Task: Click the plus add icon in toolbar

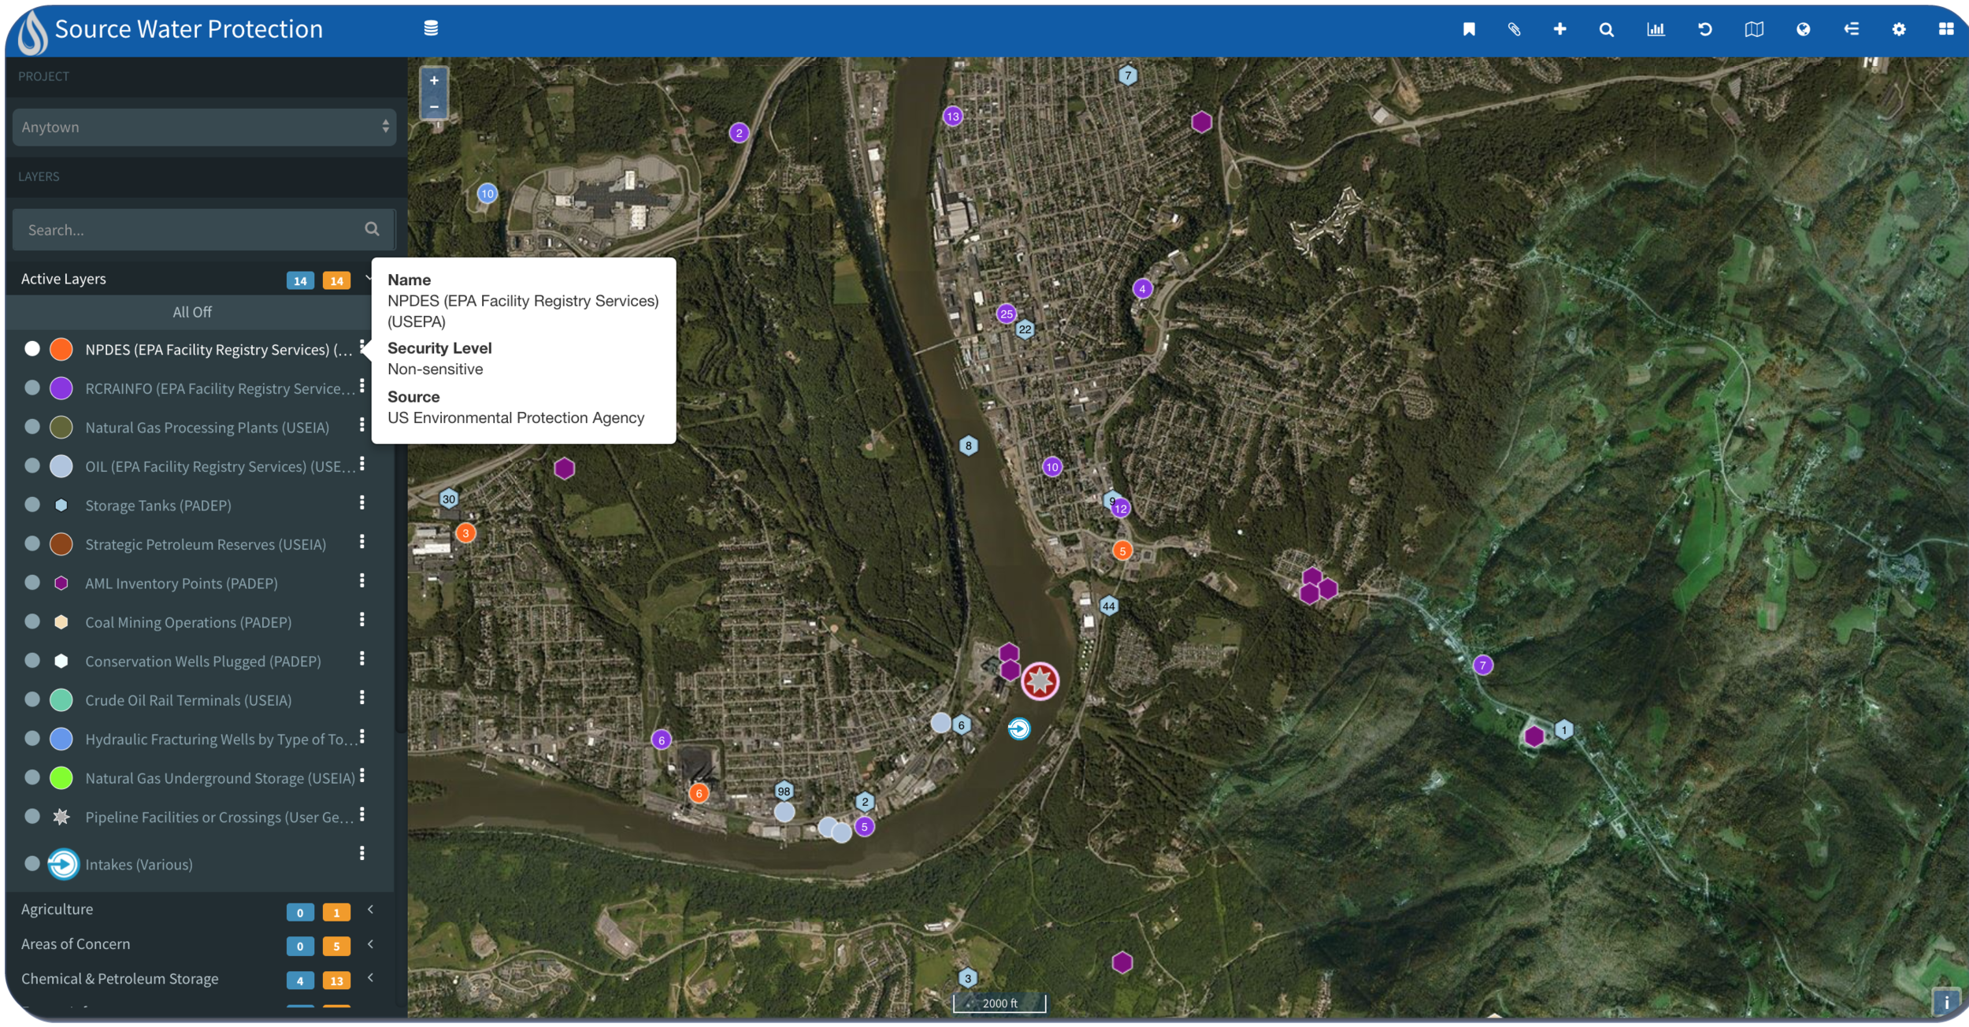Action: [1559, 29]
